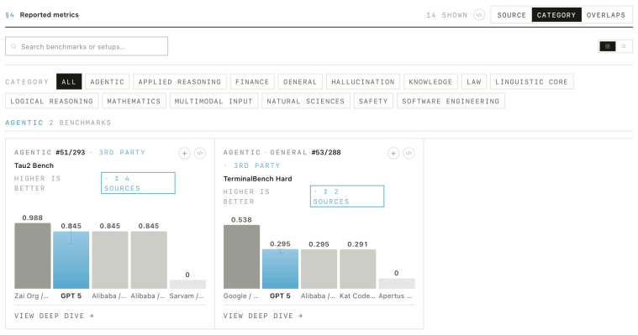Viewport: 638px width, 335px height.
Task: Click the #51/293 rank on Tau2 Bench
Action: coord(71,153)
